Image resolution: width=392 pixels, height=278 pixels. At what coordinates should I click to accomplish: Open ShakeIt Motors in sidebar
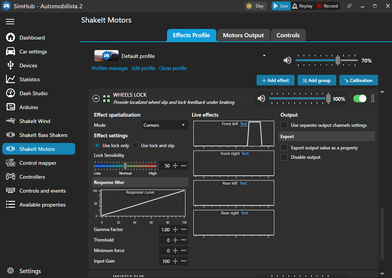click(39, 149)
